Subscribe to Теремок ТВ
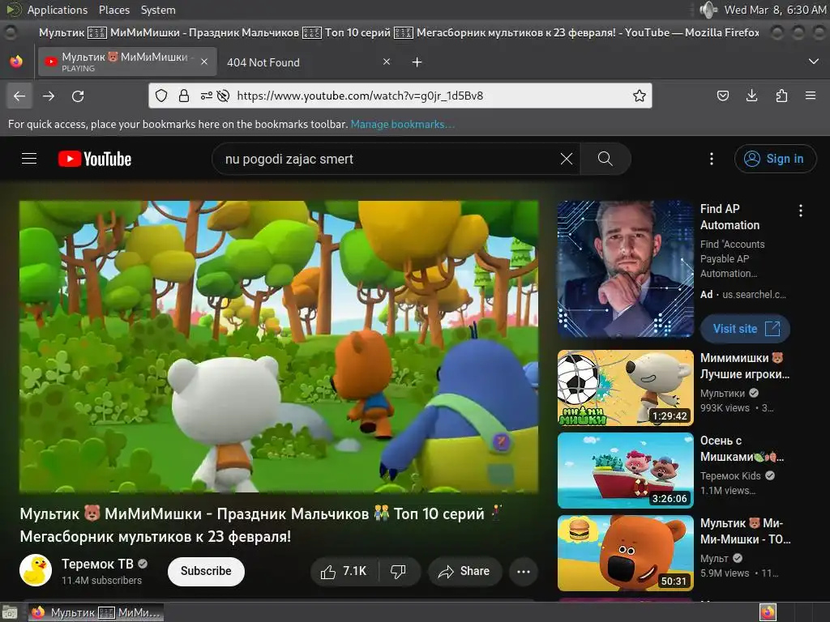Image resolution: width=830 pixels, height=622 pixels. point(206,571)
